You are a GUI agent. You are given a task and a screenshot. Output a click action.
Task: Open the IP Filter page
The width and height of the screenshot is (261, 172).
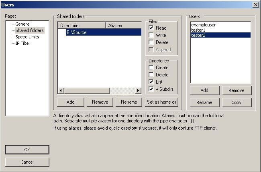pos(22,43)
